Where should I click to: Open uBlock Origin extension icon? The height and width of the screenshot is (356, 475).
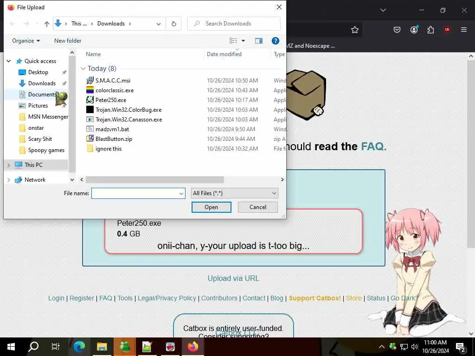[447, 30]
